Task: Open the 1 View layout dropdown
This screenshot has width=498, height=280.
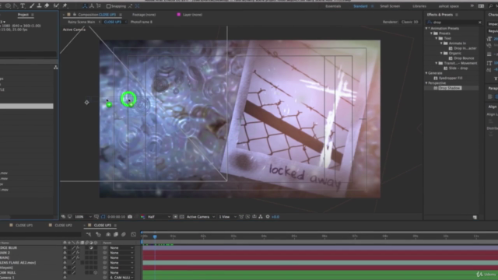Action: point(227,217)
